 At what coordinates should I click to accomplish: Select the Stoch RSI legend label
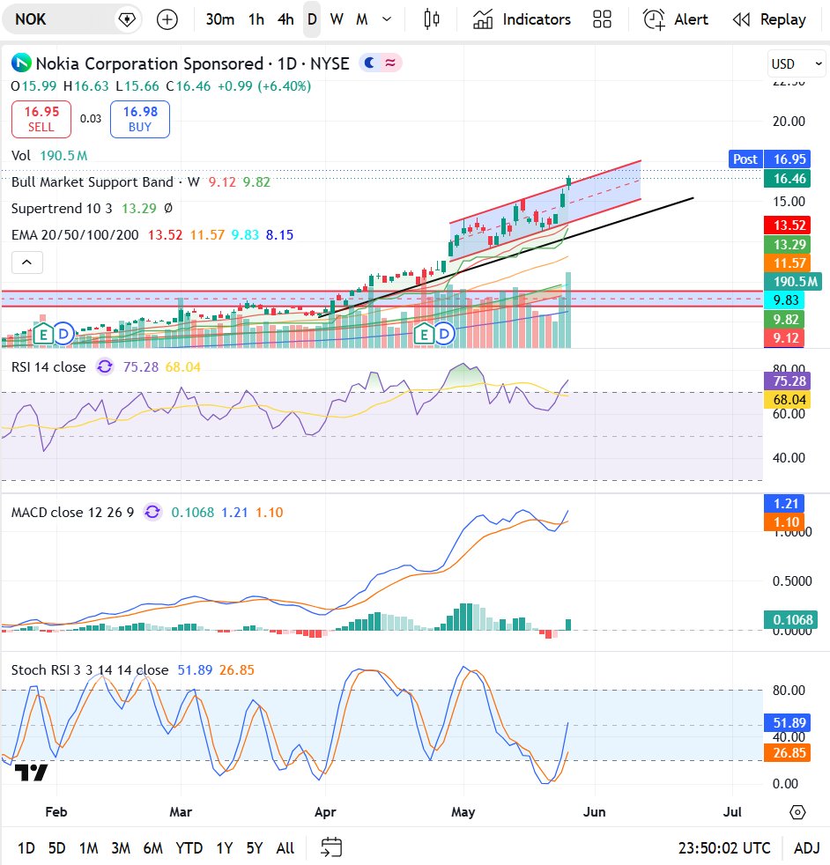pyautogui.click(x=90, y=670)
